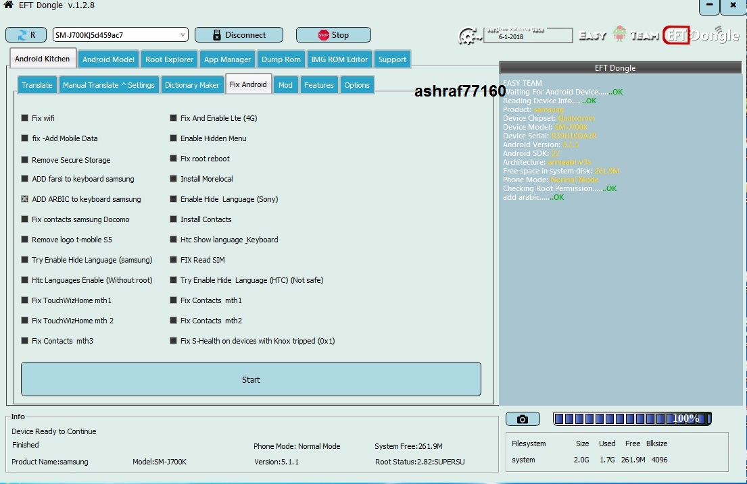
Task: Tick Fix Contacts mth1 checkbox
Action: (x=174, y=300)
